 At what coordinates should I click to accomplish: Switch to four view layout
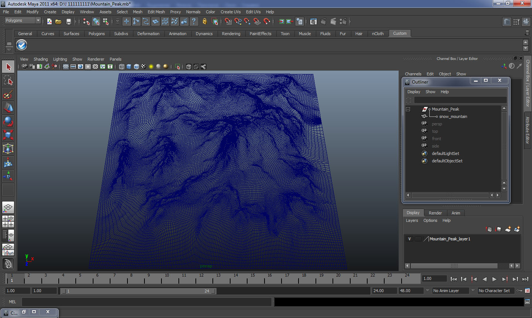pyautogui.click(x=8, y=221)
